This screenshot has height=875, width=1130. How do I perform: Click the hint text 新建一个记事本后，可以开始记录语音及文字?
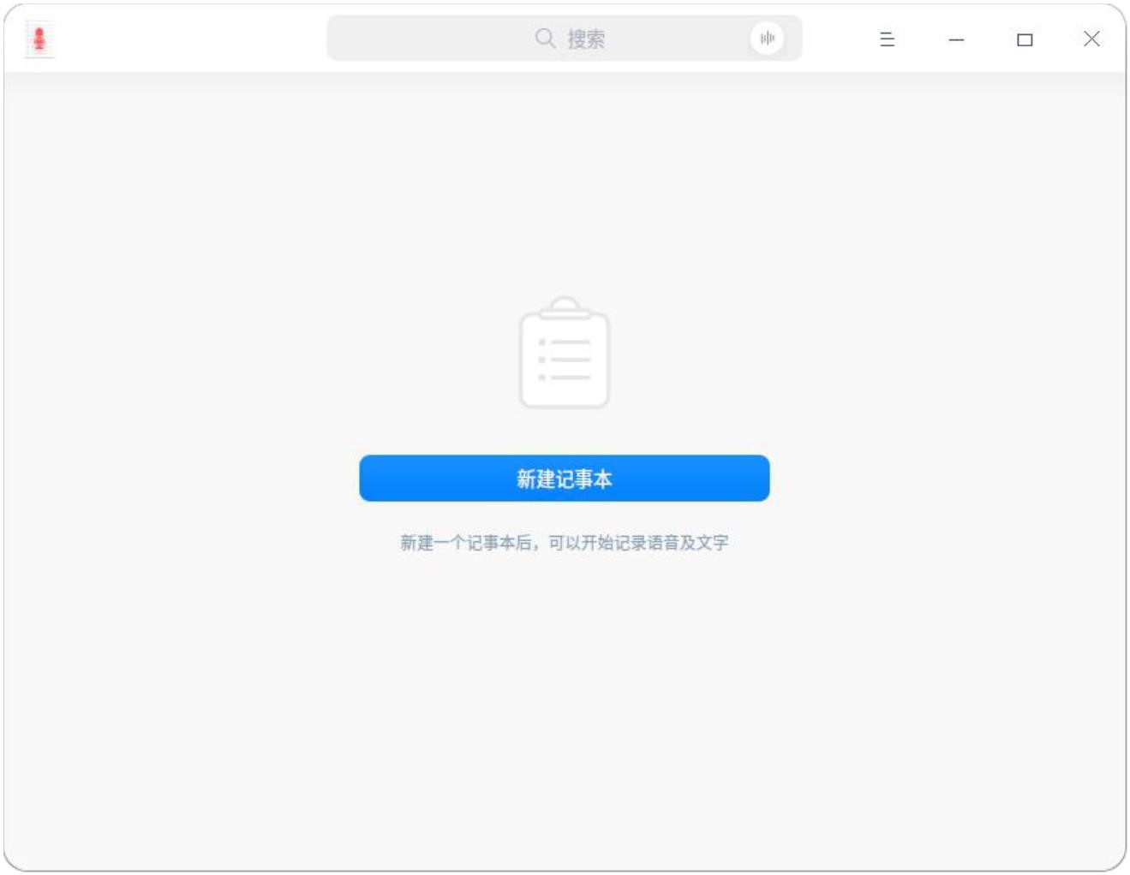[564, 542]
